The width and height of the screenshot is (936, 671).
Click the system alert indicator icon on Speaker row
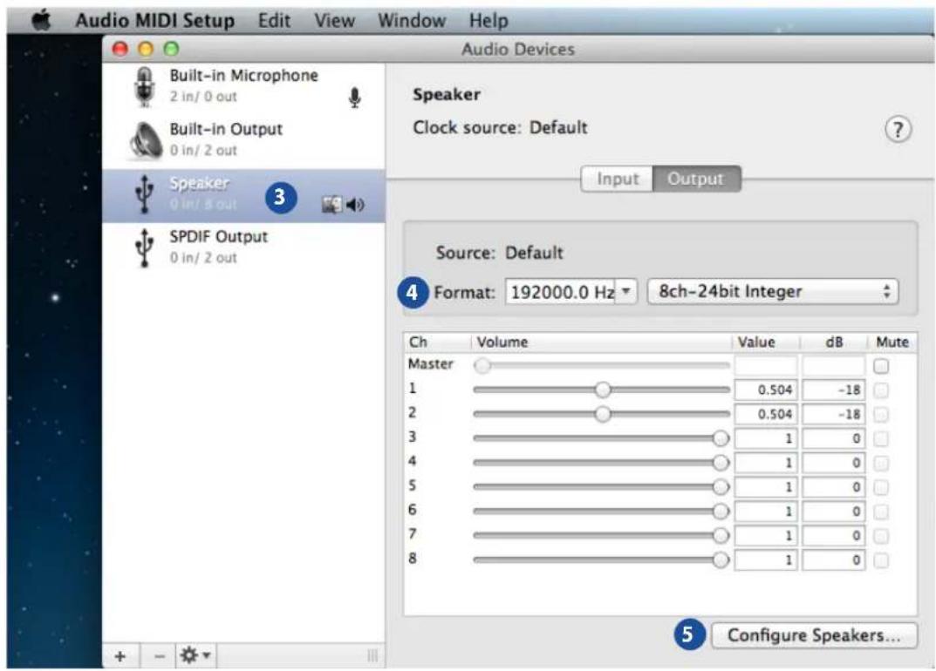tap(331, 205)
